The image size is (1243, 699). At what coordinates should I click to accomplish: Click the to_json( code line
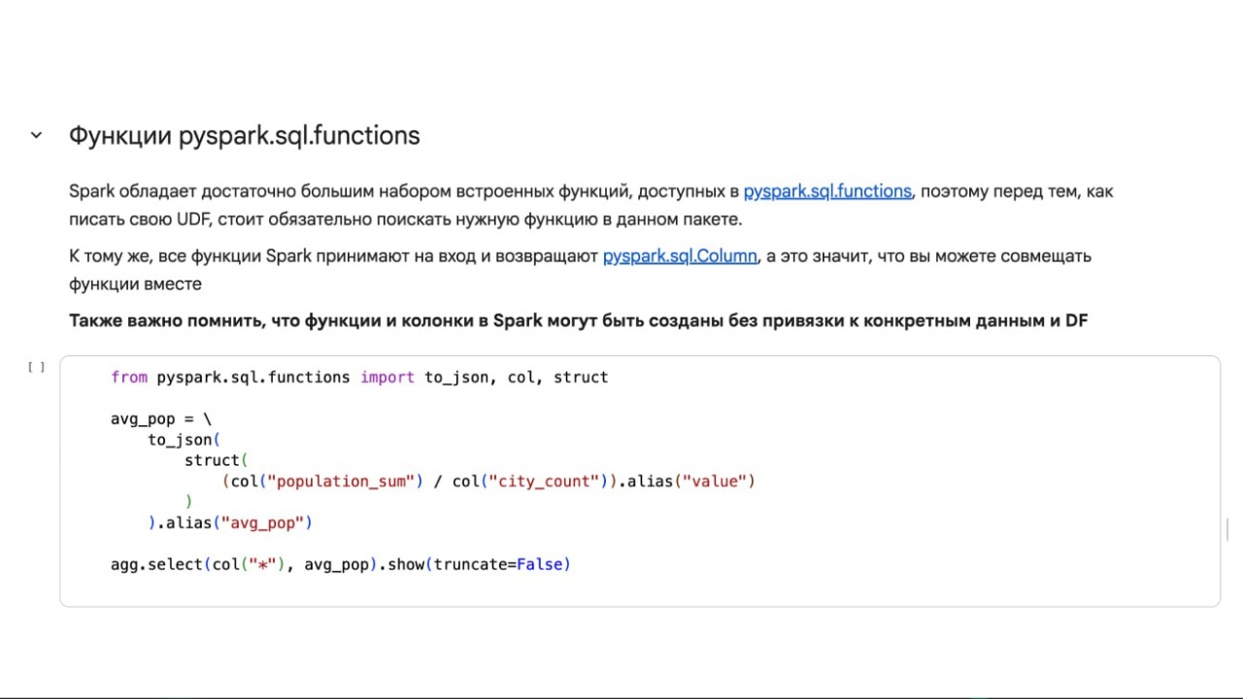185,440
